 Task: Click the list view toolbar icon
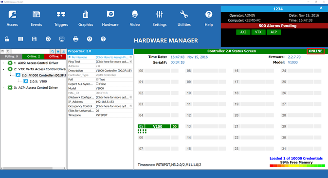(x=20, y=39)
